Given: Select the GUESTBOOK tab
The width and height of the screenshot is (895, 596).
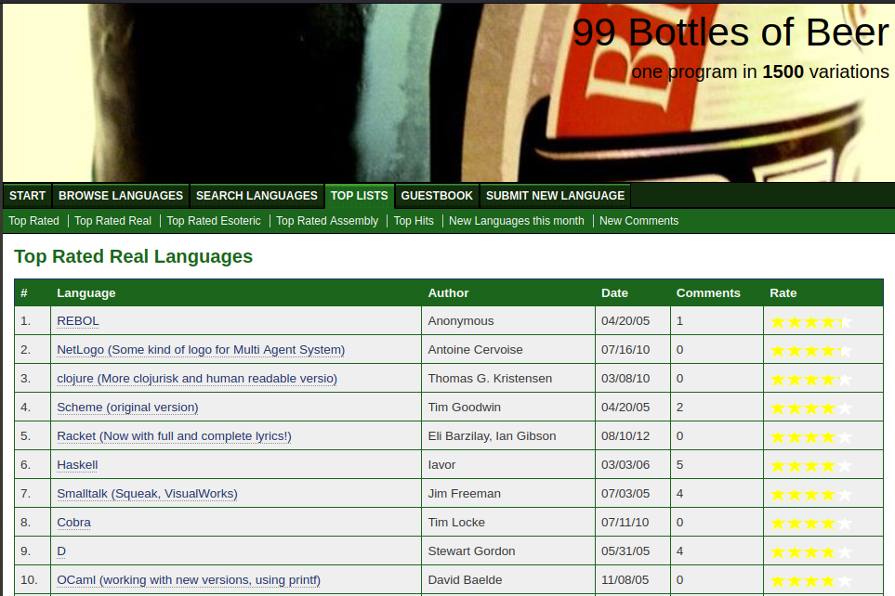Looking at the screenshot, I should click(437, 196).
